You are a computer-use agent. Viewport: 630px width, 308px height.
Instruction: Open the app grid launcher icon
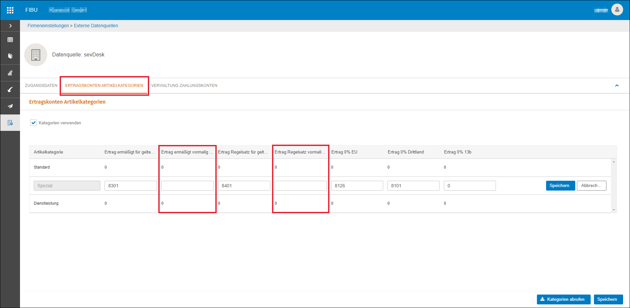pyautogui.click(x=10, y=10)
